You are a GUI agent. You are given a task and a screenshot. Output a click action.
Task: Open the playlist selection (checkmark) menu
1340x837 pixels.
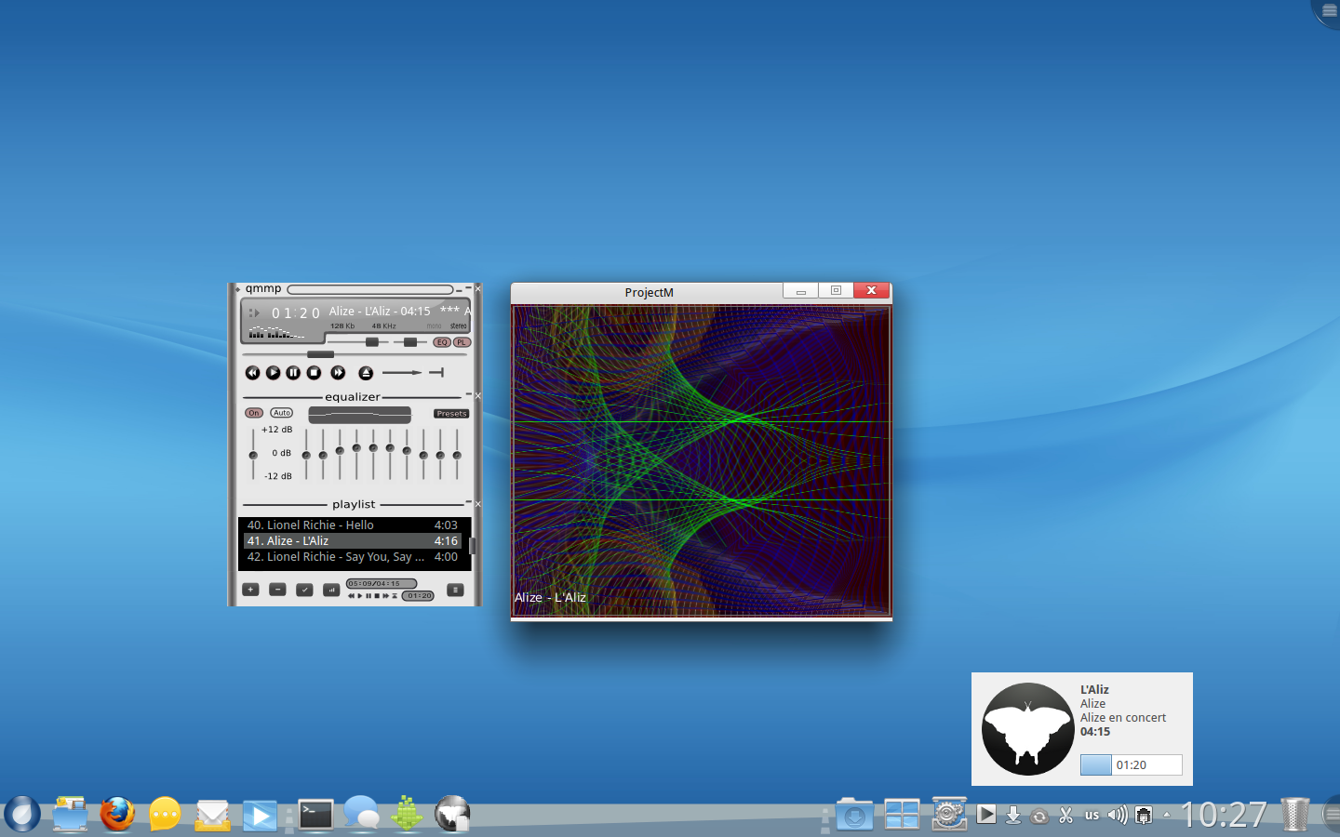point(304,590)
